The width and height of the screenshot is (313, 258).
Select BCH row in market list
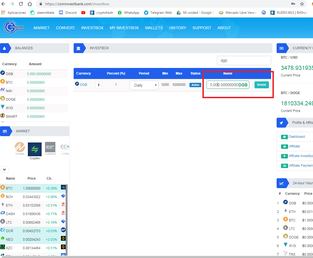pos(33,197)
